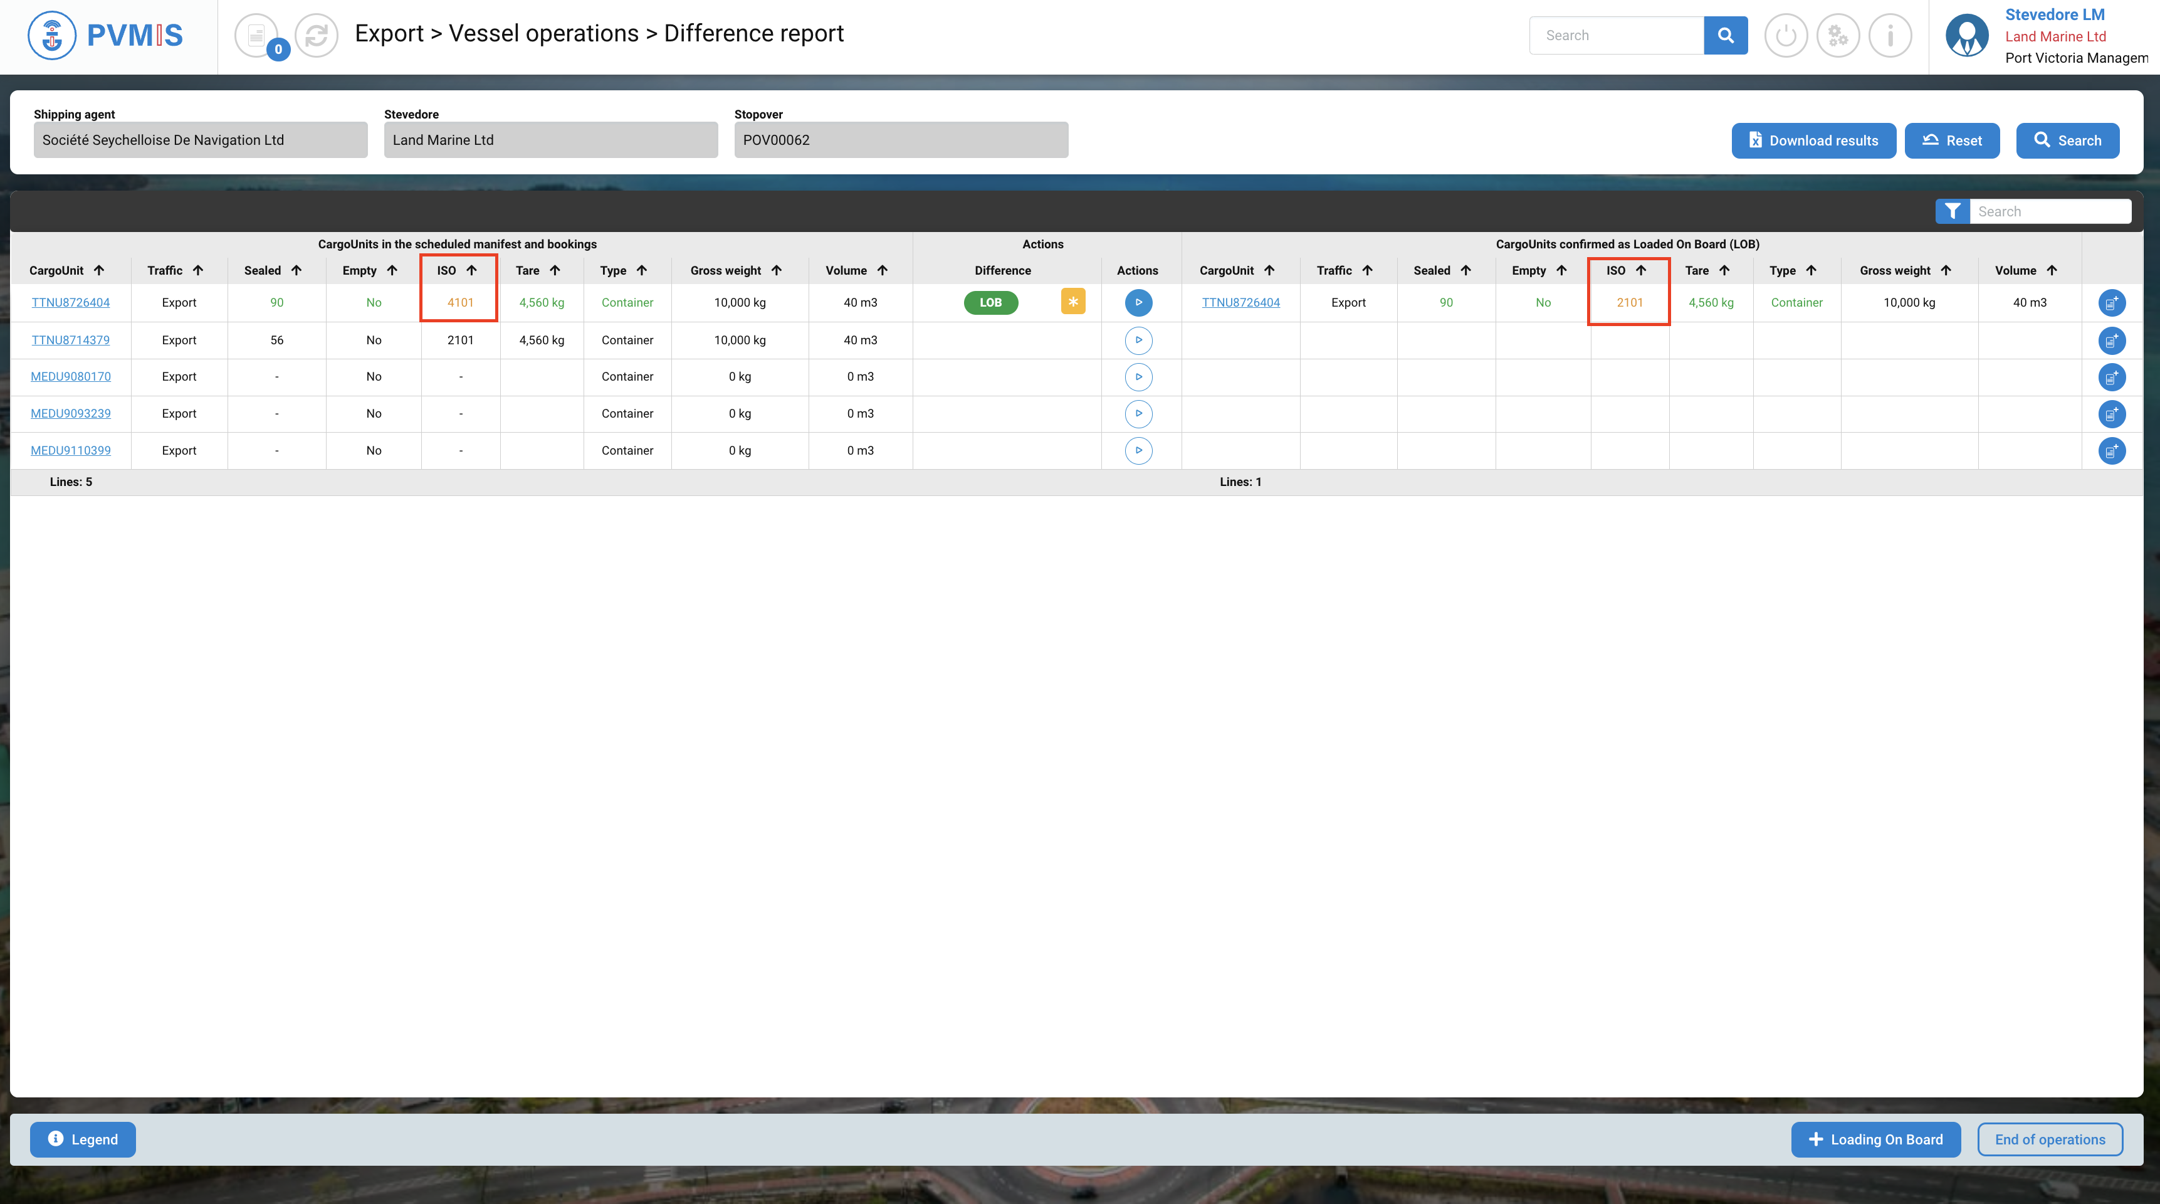
Task: Click the refresh icon in header
Action: pyautogui.click(x=316, y=35)
